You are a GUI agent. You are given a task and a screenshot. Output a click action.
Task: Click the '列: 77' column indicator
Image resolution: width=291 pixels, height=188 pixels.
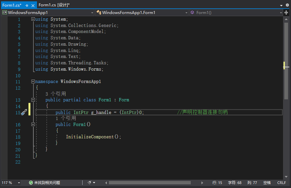click(252, 183)
